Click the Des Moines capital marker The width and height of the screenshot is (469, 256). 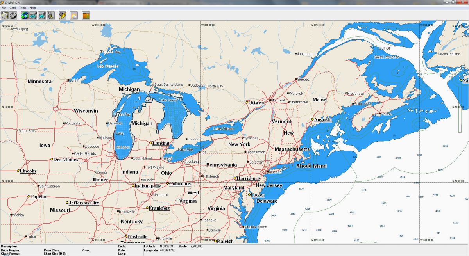[x=52, y=159]
